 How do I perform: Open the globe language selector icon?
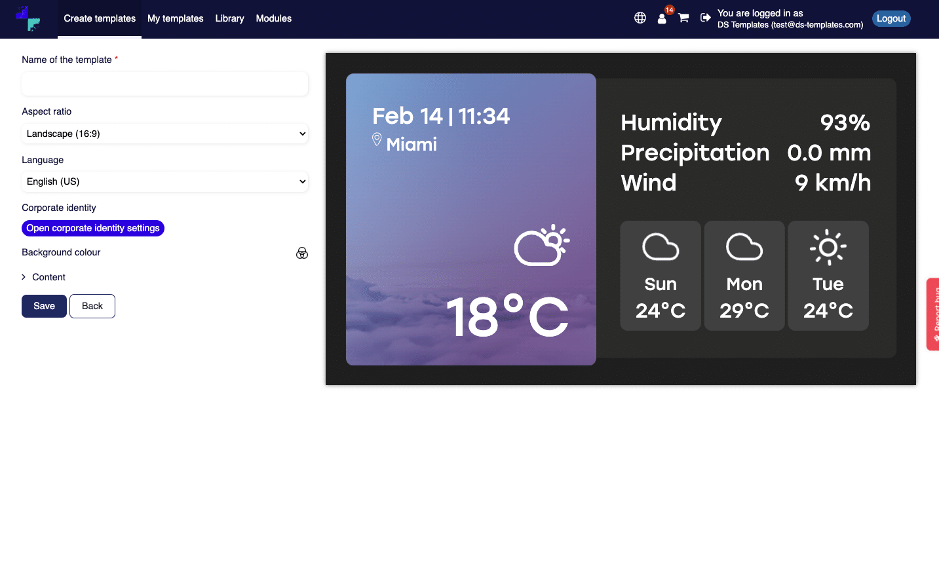[640, 18]
